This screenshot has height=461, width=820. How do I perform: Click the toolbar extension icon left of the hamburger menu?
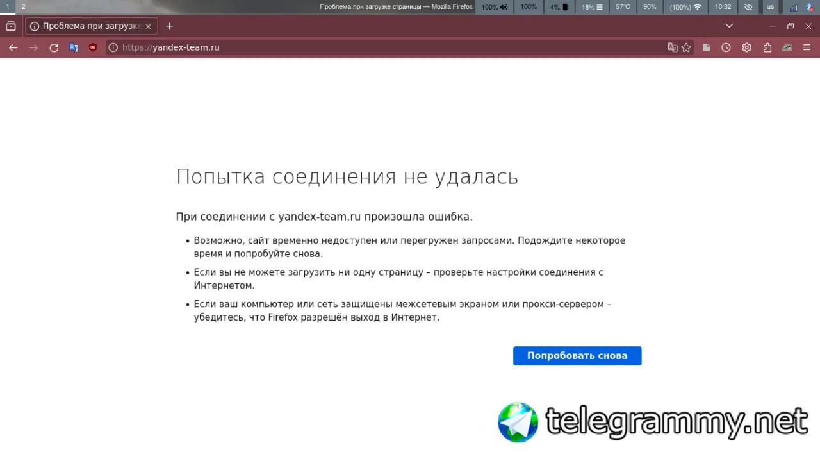click(787, 47)
